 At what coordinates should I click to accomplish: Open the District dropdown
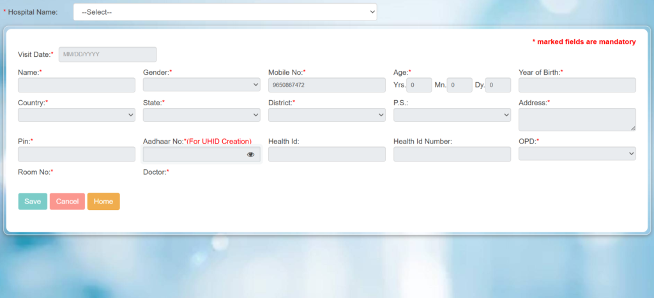[326, 115]
